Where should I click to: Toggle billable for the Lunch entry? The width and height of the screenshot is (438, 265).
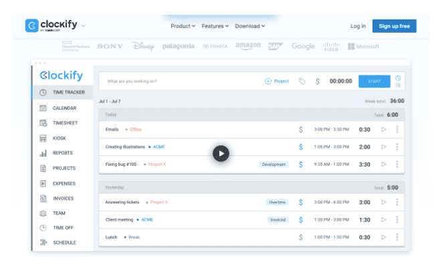point(300,237)
